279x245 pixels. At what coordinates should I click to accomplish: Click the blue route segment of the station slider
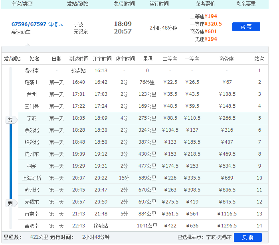coord(11,161)
